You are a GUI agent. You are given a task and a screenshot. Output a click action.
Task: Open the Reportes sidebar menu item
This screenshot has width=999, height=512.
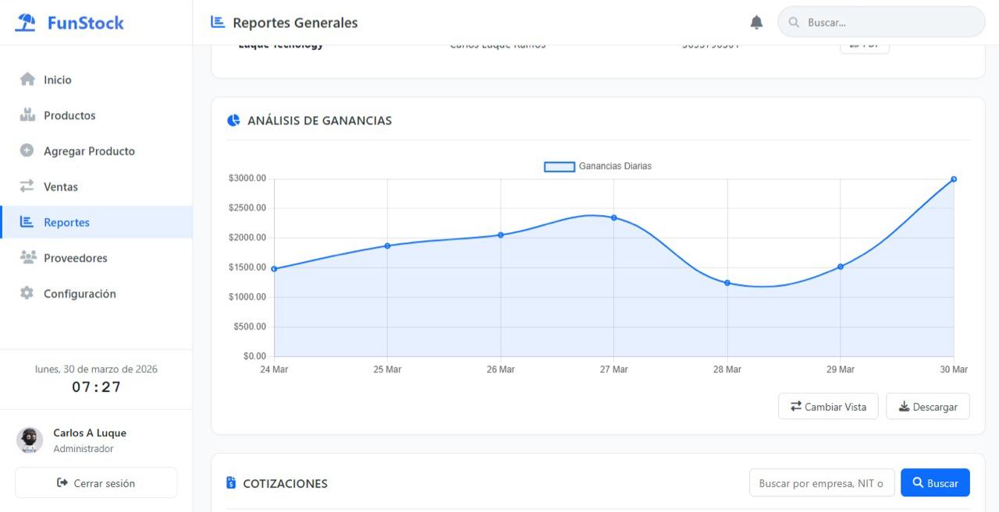coord(66,222)
